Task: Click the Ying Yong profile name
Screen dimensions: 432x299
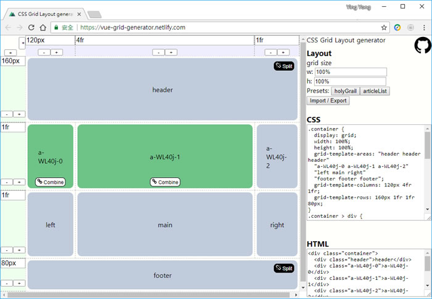Action: click(359, 7)
